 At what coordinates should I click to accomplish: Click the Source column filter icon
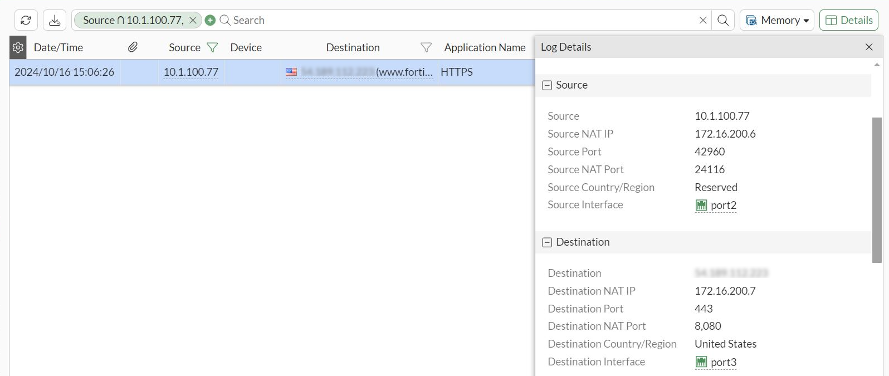pos(212,48)
